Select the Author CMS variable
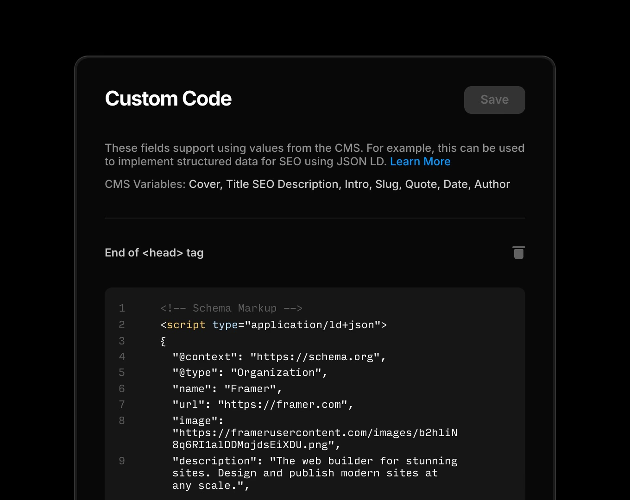This screenshot has height=500, width=630. [492, 184]
